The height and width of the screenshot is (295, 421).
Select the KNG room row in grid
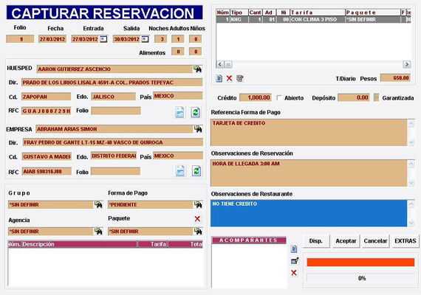point(313,19)
